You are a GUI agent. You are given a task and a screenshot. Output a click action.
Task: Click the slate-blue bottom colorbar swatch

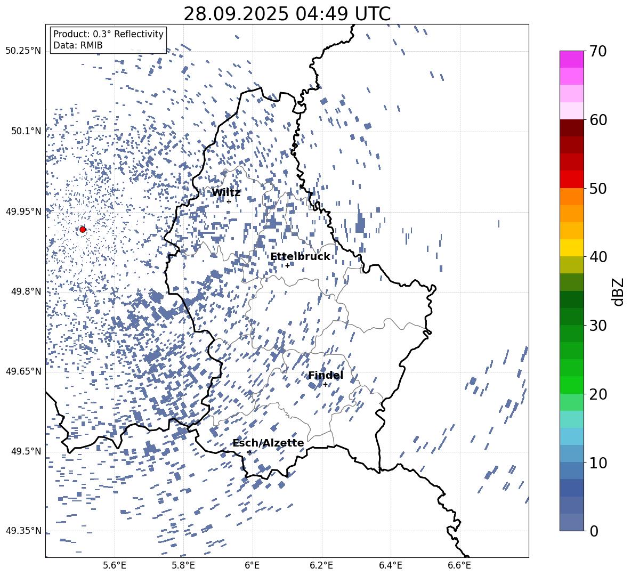coord(572,522)
